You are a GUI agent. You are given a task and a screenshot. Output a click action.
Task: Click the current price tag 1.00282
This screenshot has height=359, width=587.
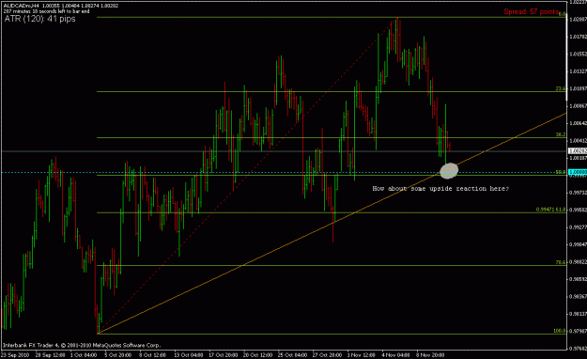578,151
